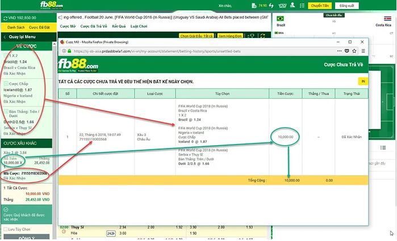The height and width of the screenshot is (241, 397).
Task: Click the ĐỒNG Ý button
Action: (x=27, y=238)
